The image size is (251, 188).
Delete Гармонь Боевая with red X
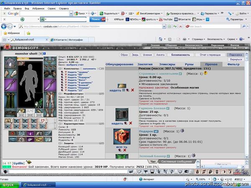point(131,123)
